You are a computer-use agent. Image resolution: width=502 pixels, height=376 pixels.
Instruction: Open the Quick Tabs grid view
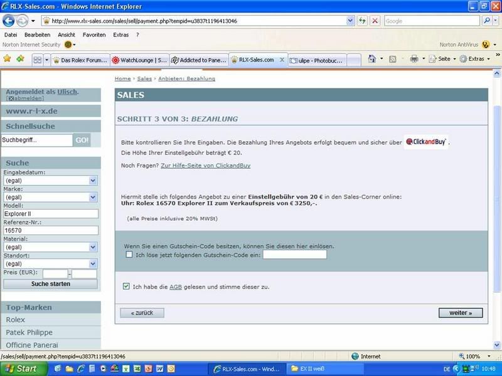(38, 60)
